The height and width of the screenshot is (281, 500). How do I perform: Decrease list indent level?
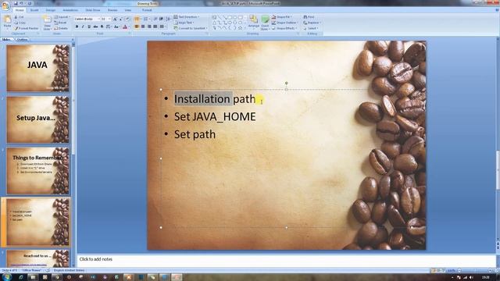pos(155,19)
